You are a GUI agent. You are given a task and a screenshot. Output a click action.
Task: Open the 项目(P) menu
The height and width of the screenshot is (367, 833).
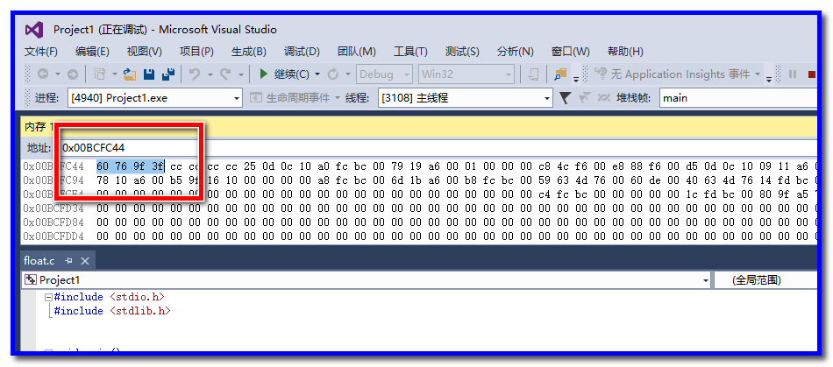[196, 52]
